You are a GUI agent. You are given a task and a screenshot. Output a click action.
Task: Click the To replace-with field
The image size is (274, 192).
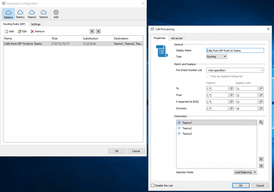(247, 89)
